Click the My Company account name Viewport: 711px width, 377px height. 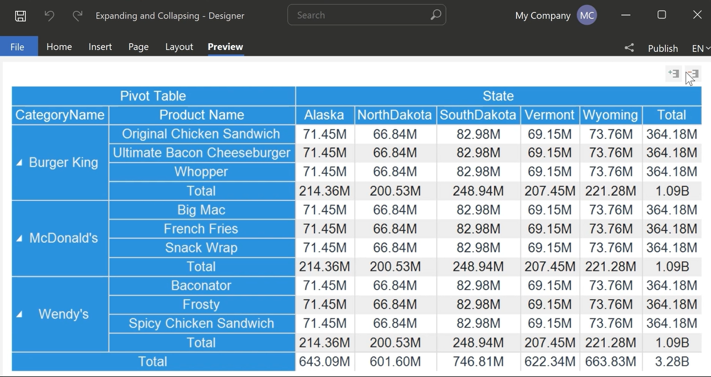tap(543, 15)
